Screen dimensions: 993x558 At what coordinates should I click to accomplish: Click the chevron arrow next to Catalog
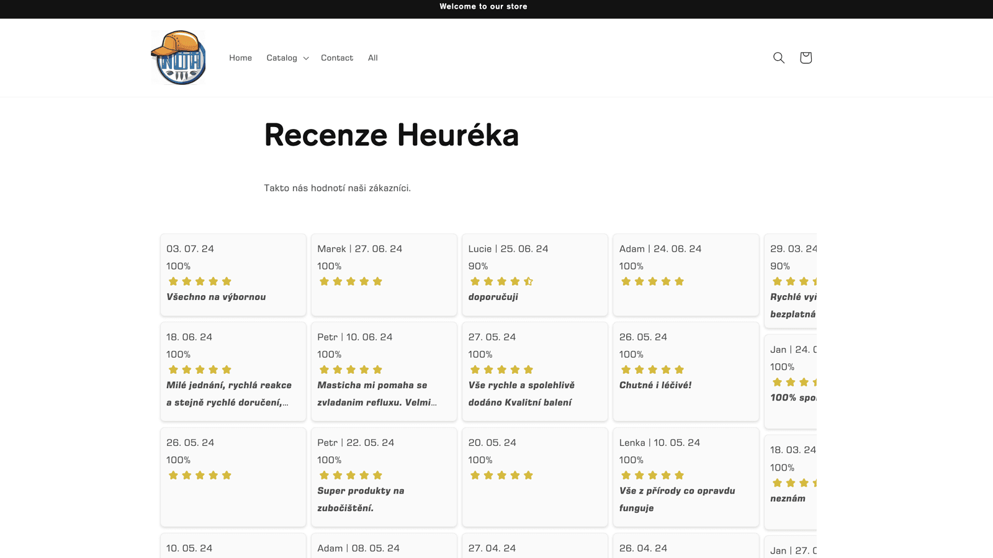[306, 58]
